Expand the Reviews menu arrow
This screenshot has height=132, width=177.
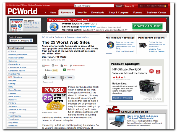click(x=72, y=12)
